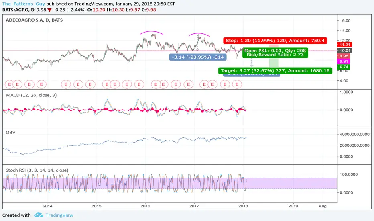This screenshot has height=221, width=374.
Task: Click the 2015 label on time axis
Action: 97,206
